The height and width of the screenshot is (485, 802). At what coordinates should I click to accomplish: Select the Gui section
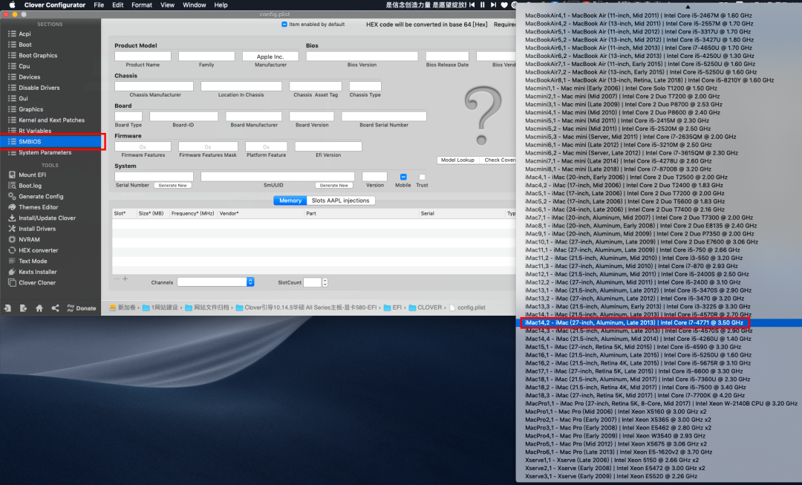(23, 98)
